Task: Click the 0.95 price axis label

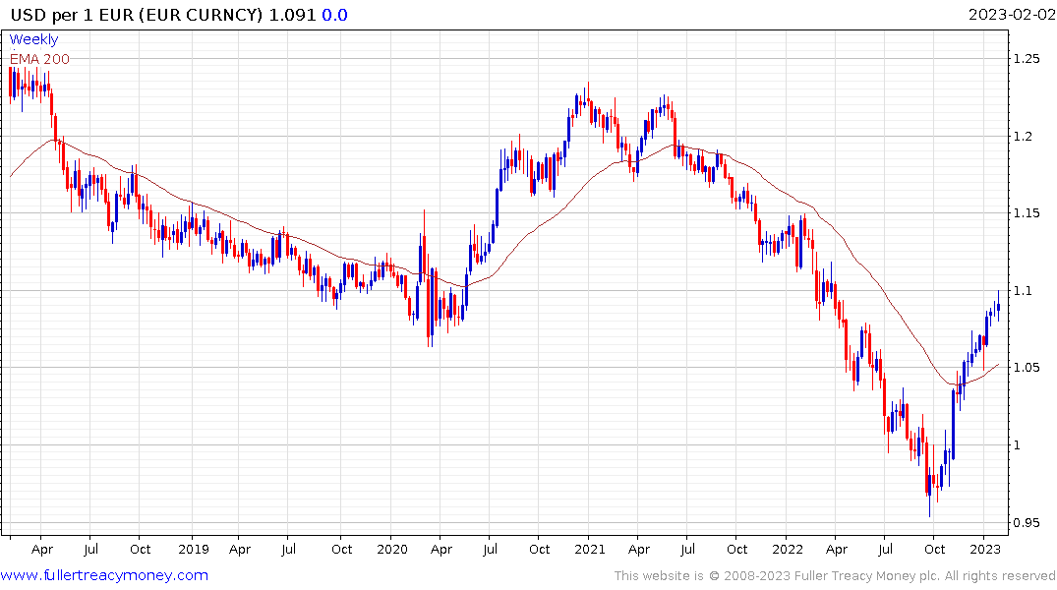Action: (1027, 522)
